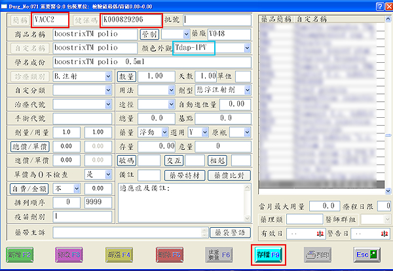The image size is (393, 271).
Task: Click the 存檔 F9 save button
Action: pos(268,252)
